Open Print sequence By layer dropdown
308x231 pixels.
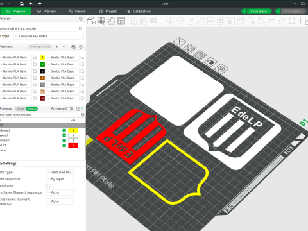coord(60,179)
